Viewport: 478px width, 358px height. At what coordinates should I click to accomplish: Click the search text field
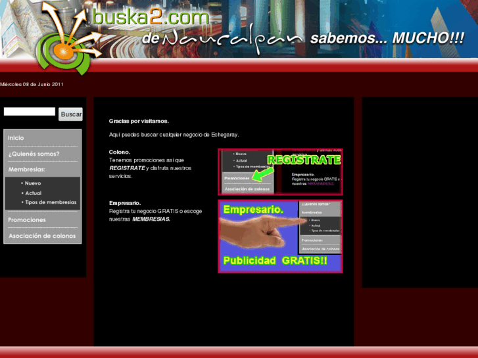click(30, 112)
